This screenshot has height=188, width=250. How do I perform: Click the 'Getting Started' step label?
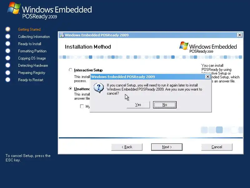point(29,29)
